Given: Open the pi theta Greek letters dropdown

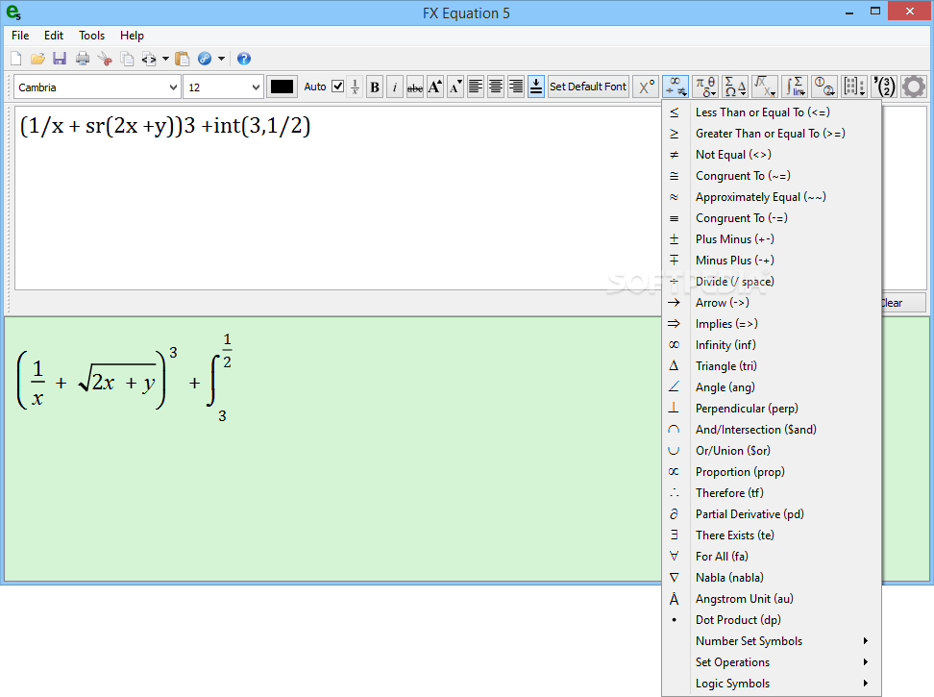Looking at the screenshot, I should point(706,87).
